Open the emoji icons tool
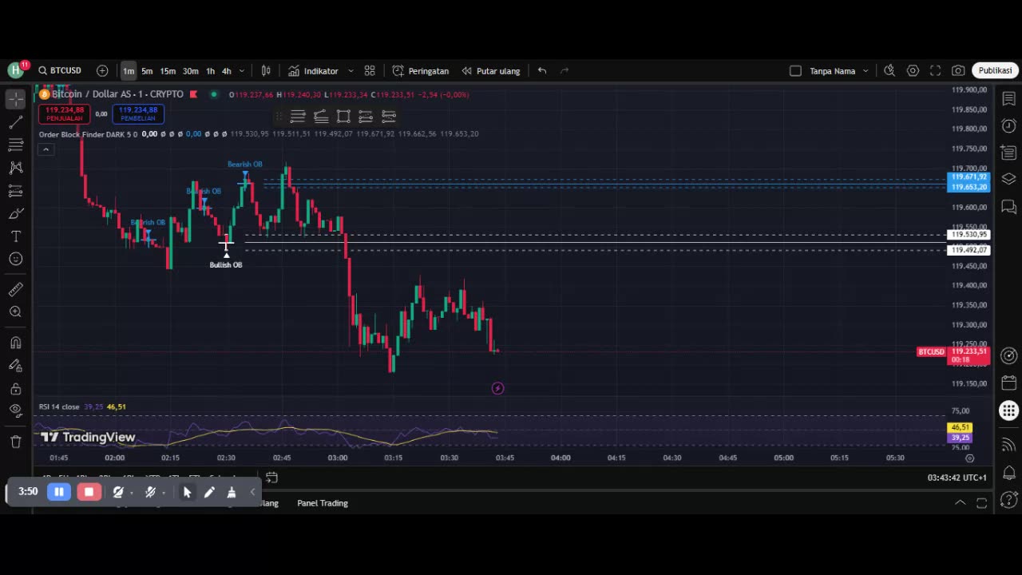The image size is (1022, 575). click(15, 259)
